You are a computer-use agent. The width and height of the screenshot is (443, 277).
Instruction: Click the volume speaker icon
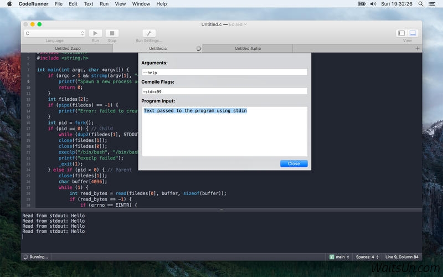click(x=373, y=4)
